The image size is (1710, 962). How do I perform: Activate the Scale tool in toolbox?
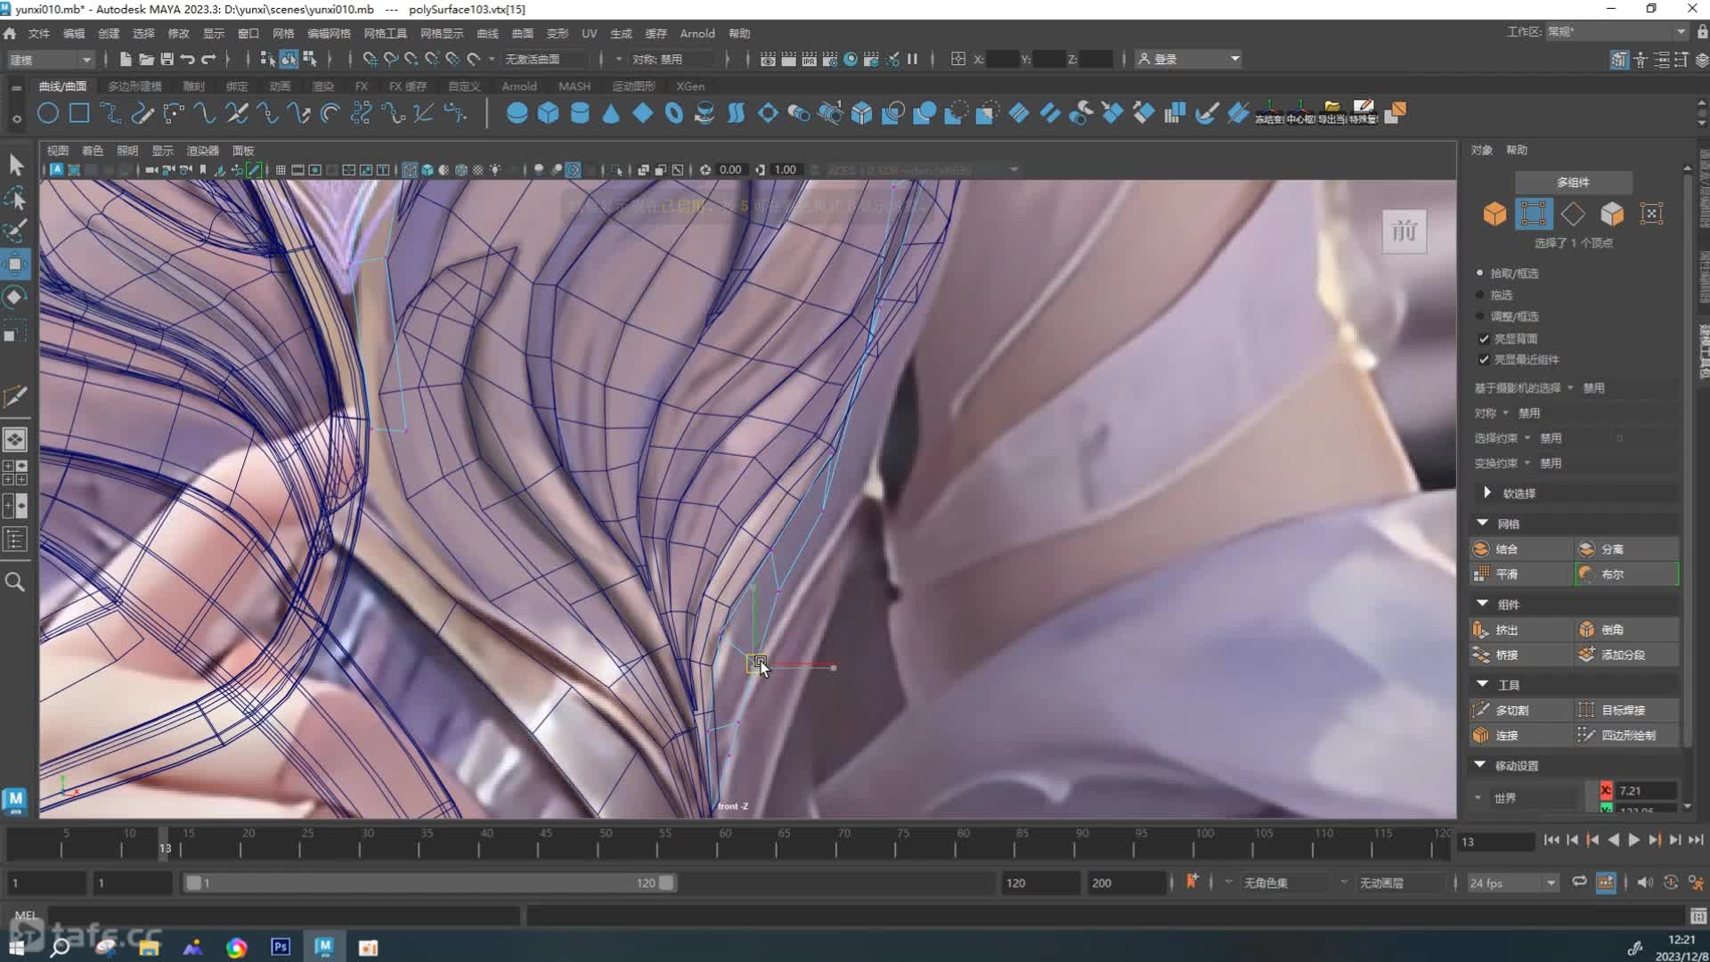15,331
